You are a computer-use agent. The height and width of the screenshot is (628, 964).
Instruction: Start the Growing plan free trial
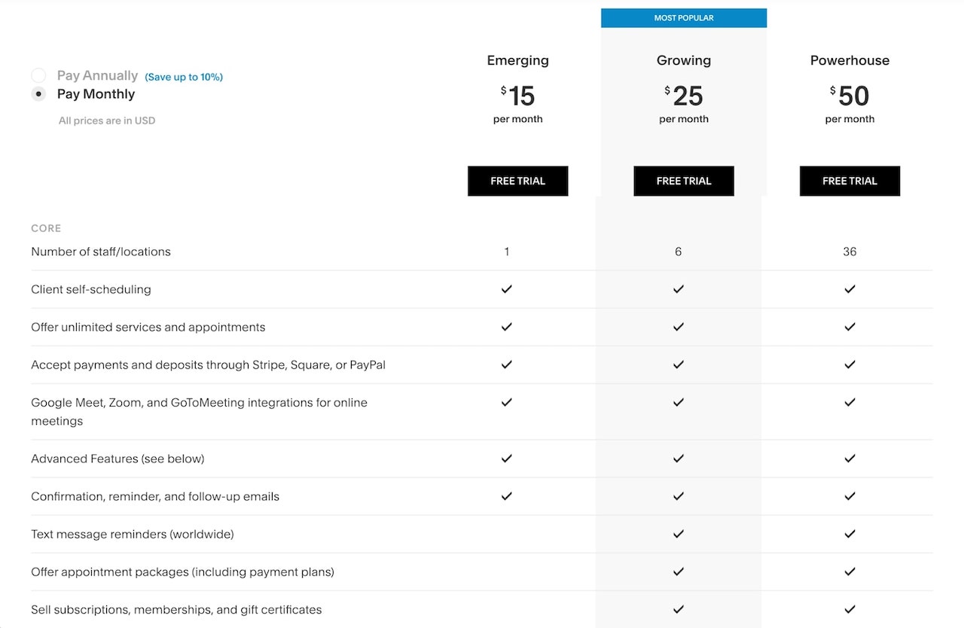tap(683, 181)
